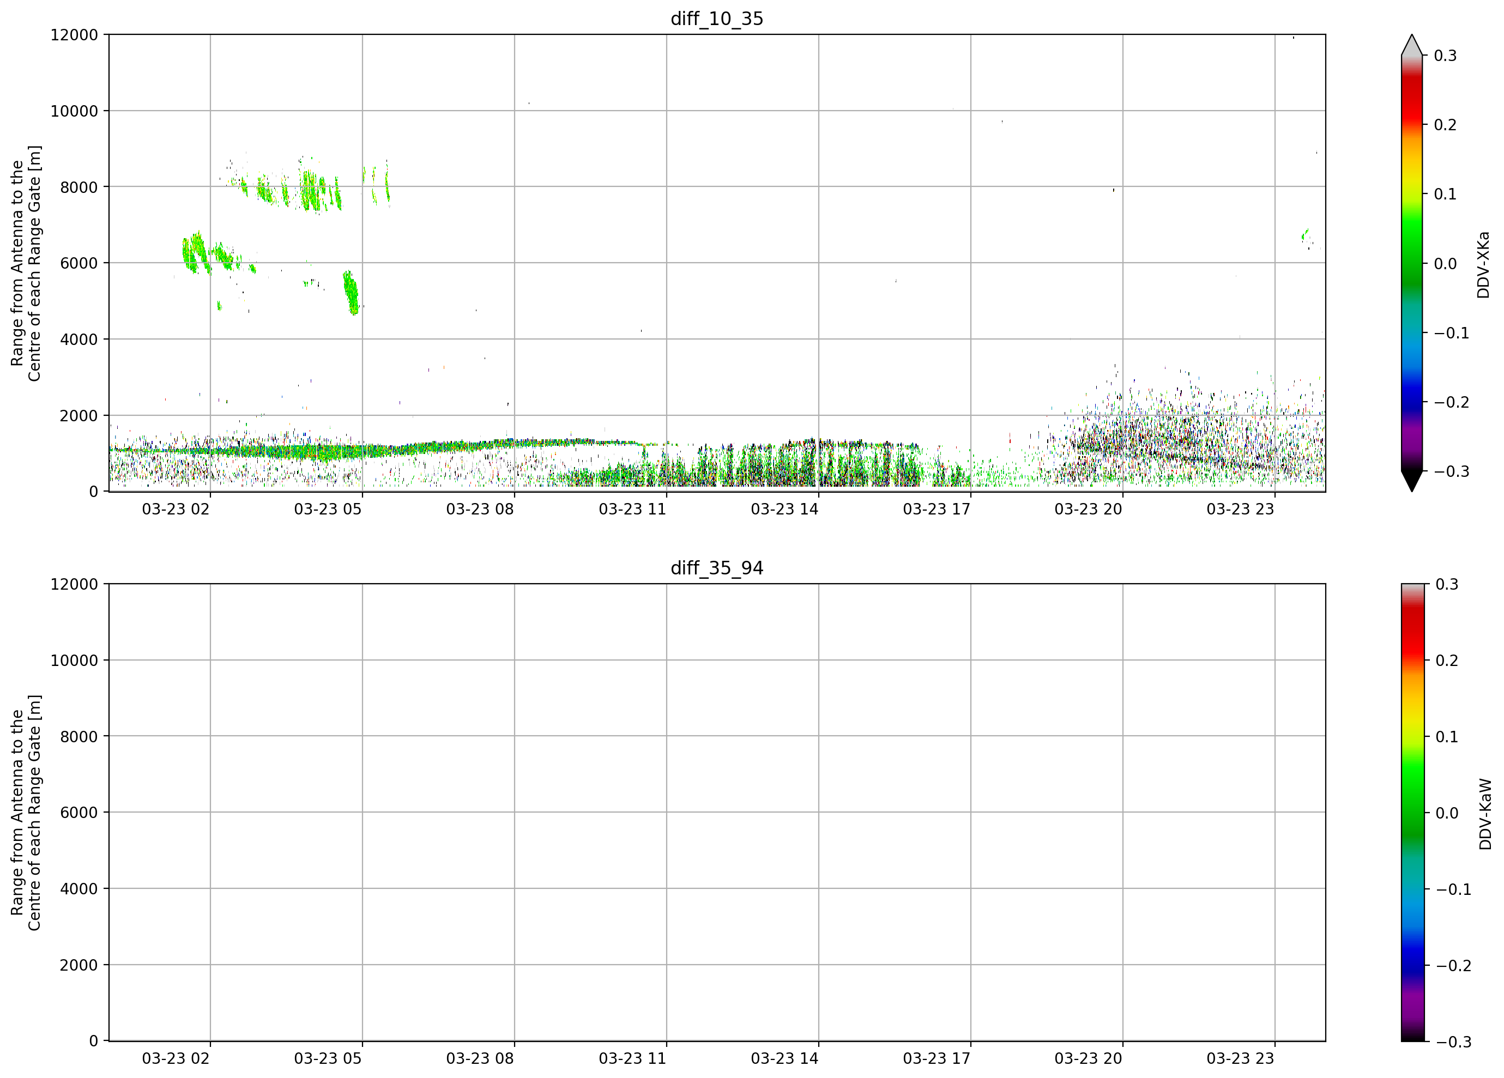Click the bottom plot y-axis range label
The image size is (1504, 1078).
(26, 813)
